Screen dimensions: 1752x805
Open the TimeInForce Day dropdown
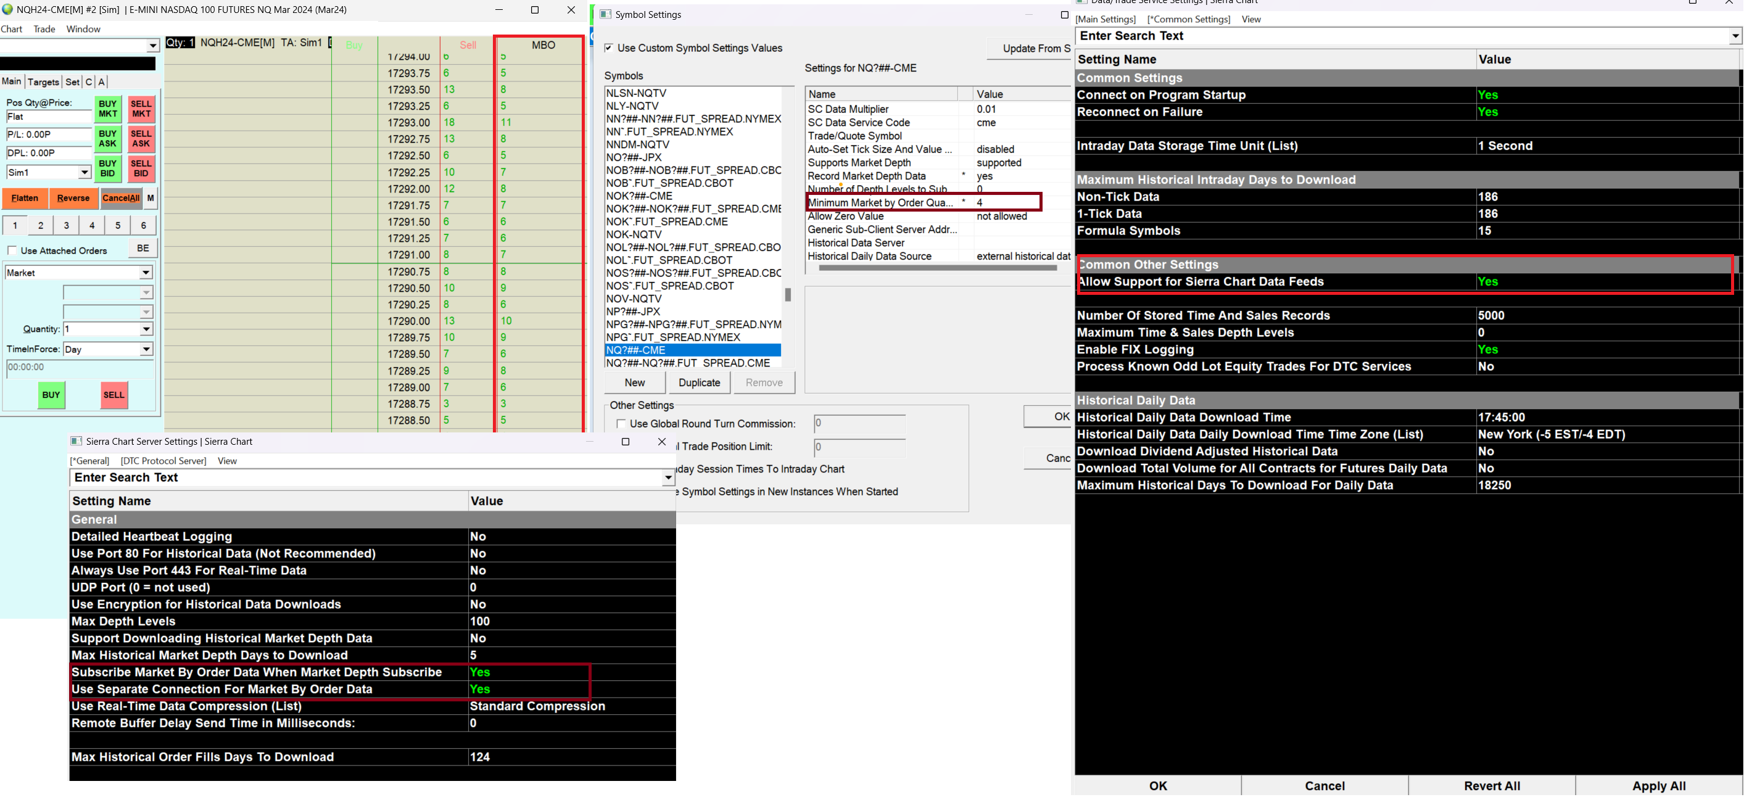click(x=146, y=349)
